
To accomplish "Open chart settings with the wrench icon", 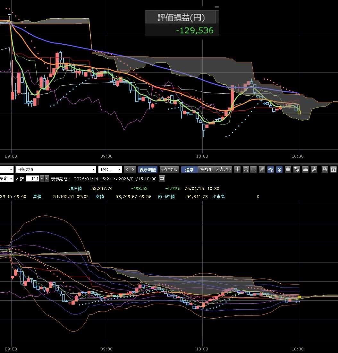I will [314, 169].
